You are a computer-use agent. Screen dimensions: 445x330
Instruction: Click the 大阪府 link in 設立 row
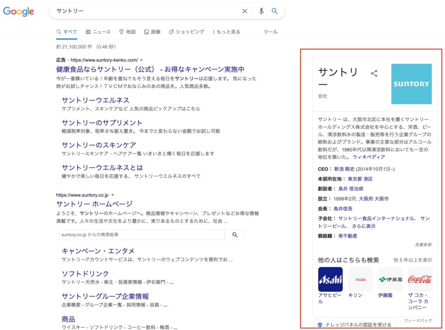366,199
